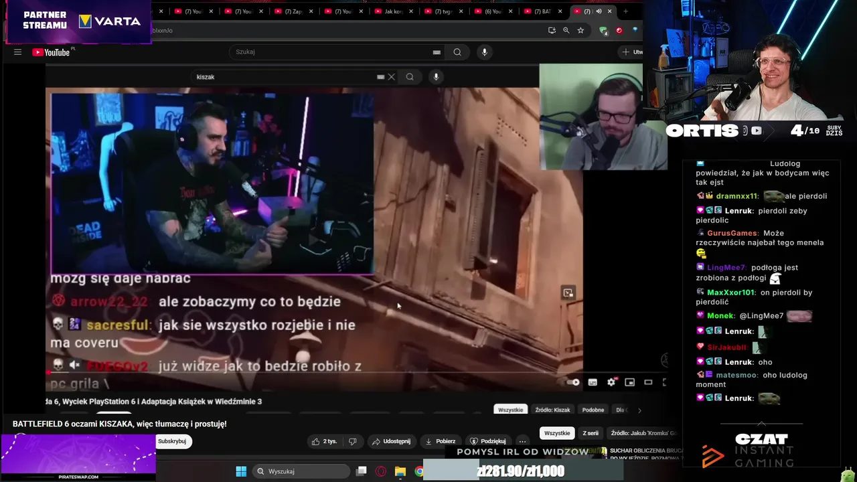Click the install/cast icon in the address bar
Screen dimensions: 857x482
pyautogui.click(x=552, y=30)
